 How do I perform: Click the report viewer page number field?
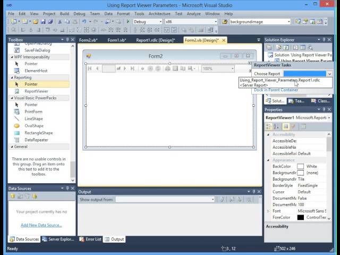click(x=108, y=69)
